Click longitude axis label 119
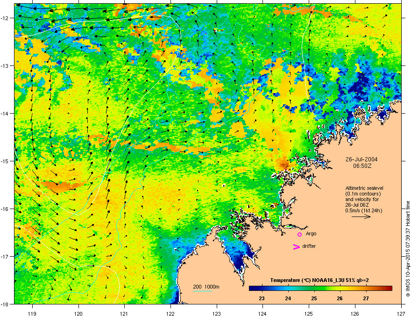Viewport: 411px width, 318px height. coord(32,313)
